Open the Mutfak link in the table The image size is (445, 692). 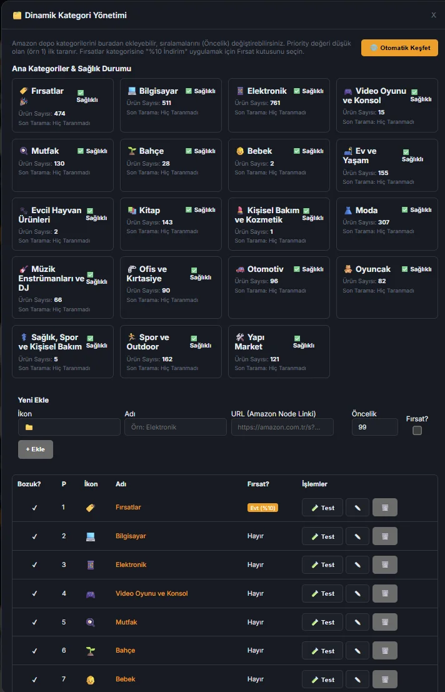pyautogui.click(x=126, y=622)
